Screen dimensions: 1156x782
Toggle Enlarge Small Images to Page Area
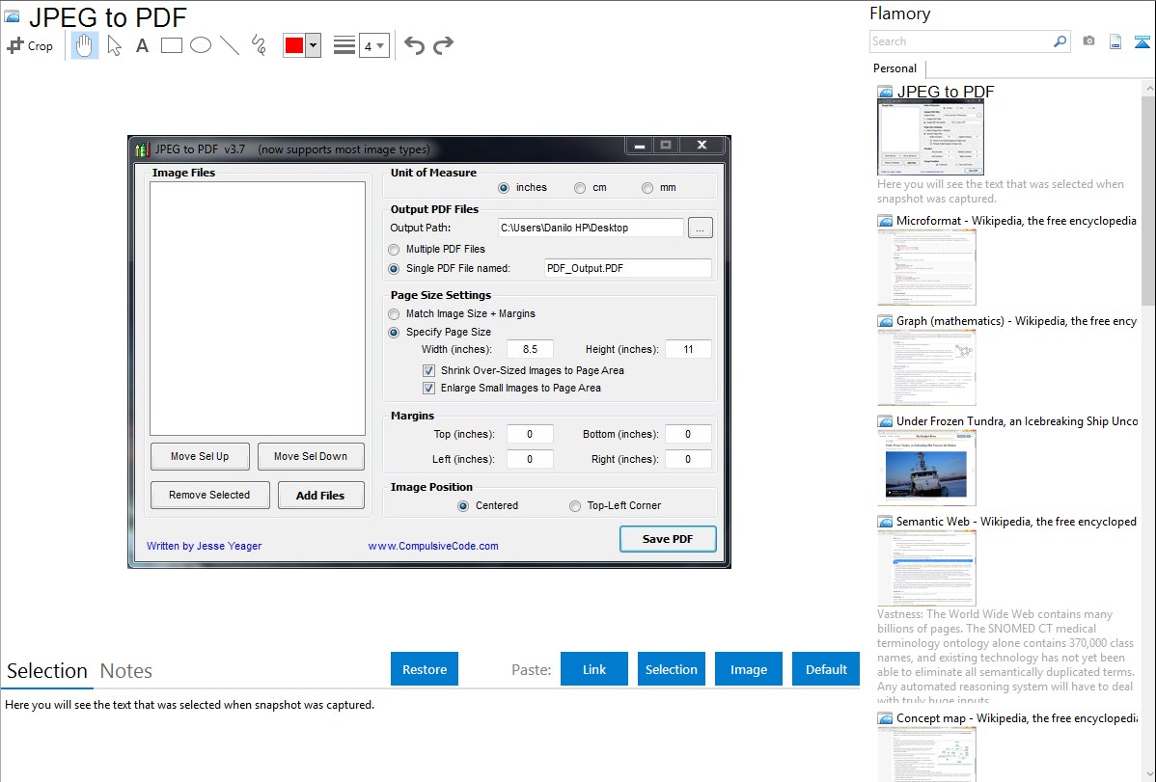coord(428,389)
